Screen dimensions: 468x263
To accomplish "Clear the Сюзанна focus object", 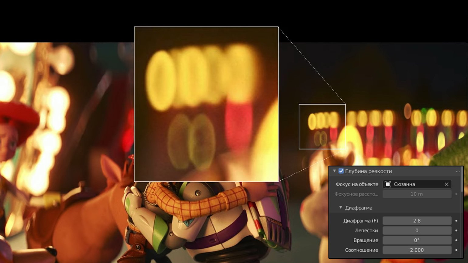I will pos(446,184).
